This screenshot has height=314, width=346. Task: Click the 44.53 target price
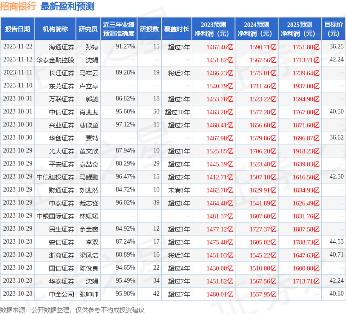coord(337,241)
